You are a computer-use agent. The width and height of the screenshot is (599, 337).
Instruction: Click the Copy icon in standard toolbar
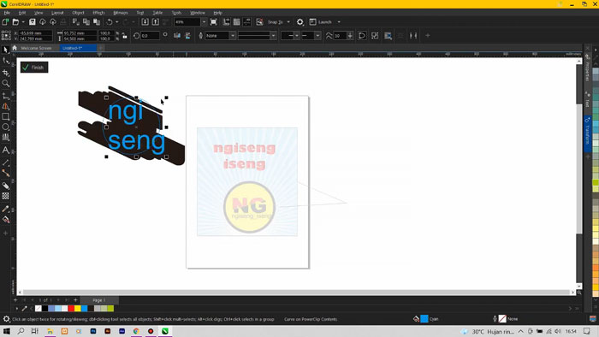point(86,22)
